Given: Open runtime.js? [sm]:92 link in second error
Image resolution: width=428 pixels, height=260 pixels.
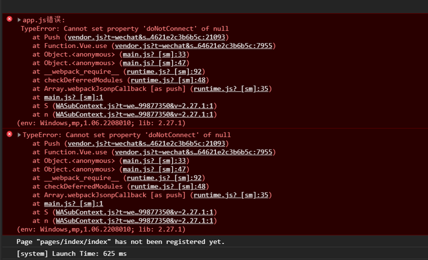Looking at the screenshot, I should 164,178.
